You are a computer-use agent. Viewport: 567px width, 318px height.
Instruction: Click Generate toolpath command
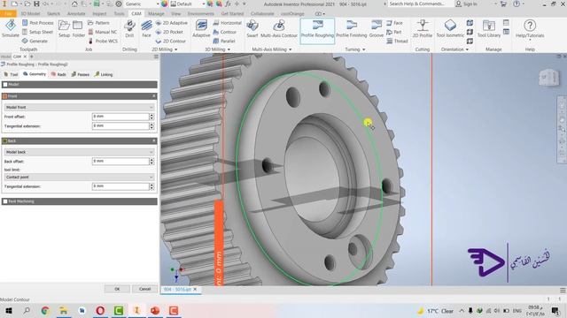point(35,42)
